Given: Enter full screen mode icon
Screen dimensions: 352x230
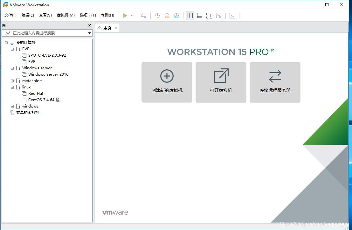Looking at the screenshot, I should [209, 16].
